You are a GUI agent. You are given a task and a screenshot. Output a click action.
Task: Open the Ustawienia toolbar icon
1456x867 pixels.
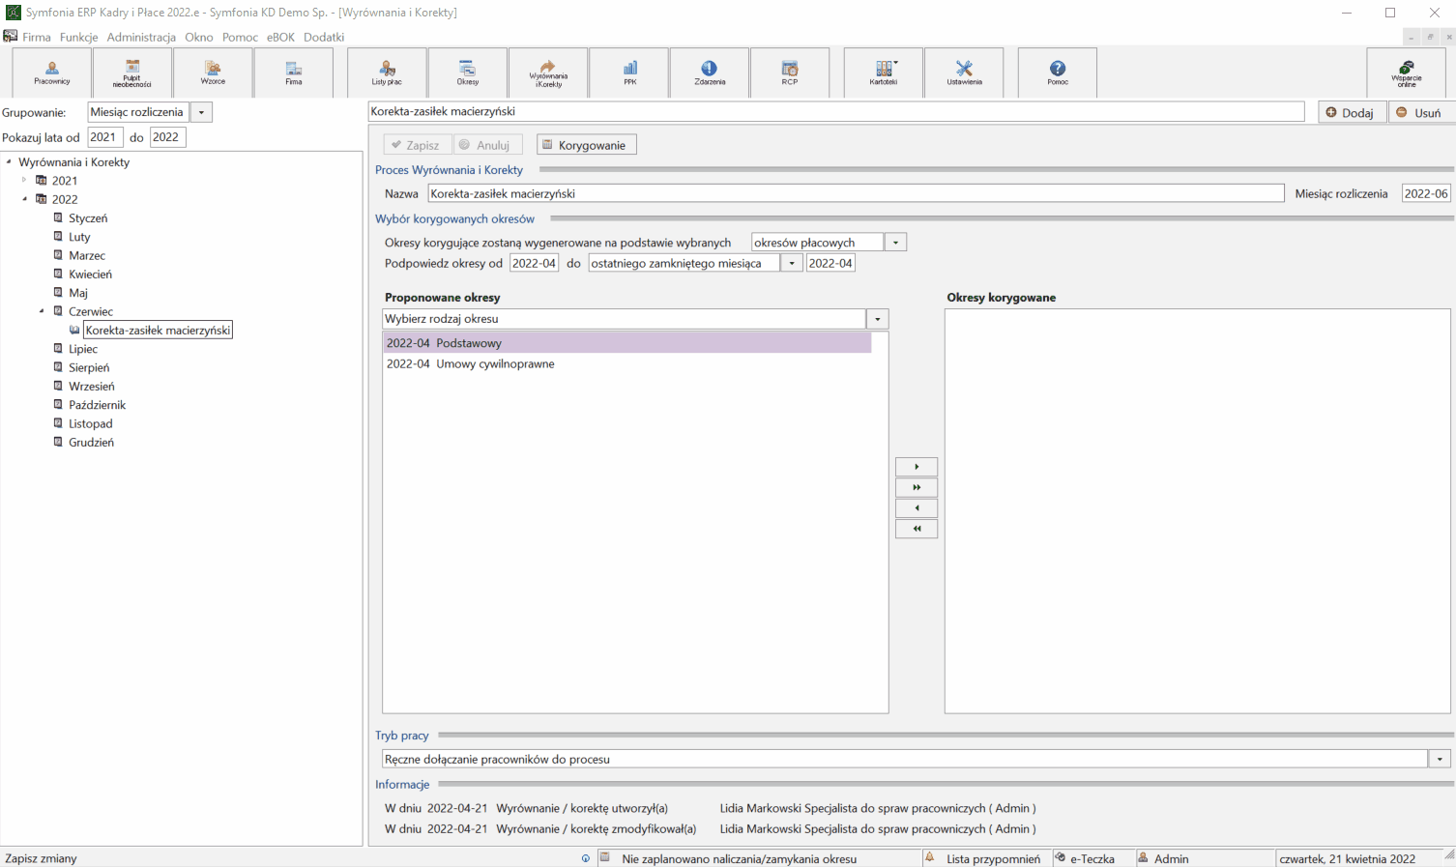(964, 72)
